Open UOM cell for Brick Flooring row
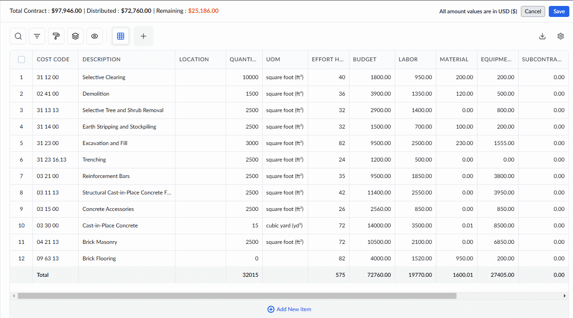Image resolution: width=573 pixels, height=318 pixels. [285, 259]
